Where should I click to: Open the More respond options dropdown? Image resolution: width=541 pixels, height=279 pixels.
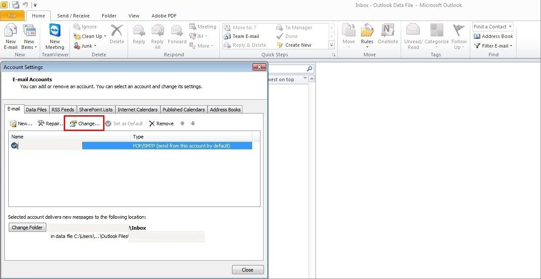tap(201, 46)
